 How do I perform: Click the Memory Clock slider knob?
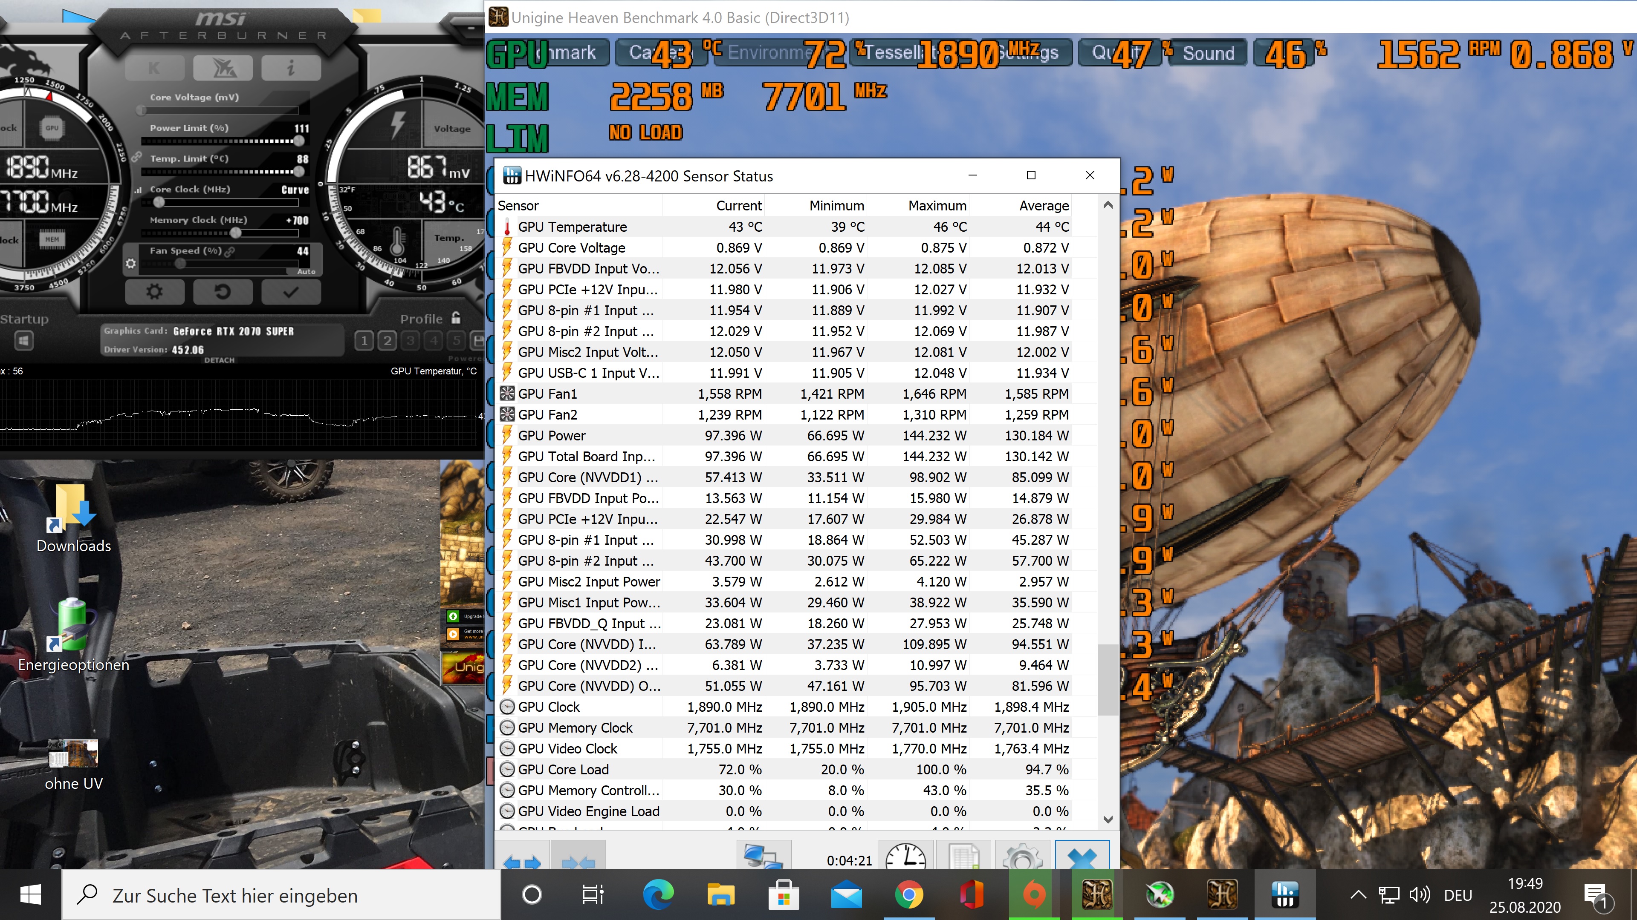point(236,233)
